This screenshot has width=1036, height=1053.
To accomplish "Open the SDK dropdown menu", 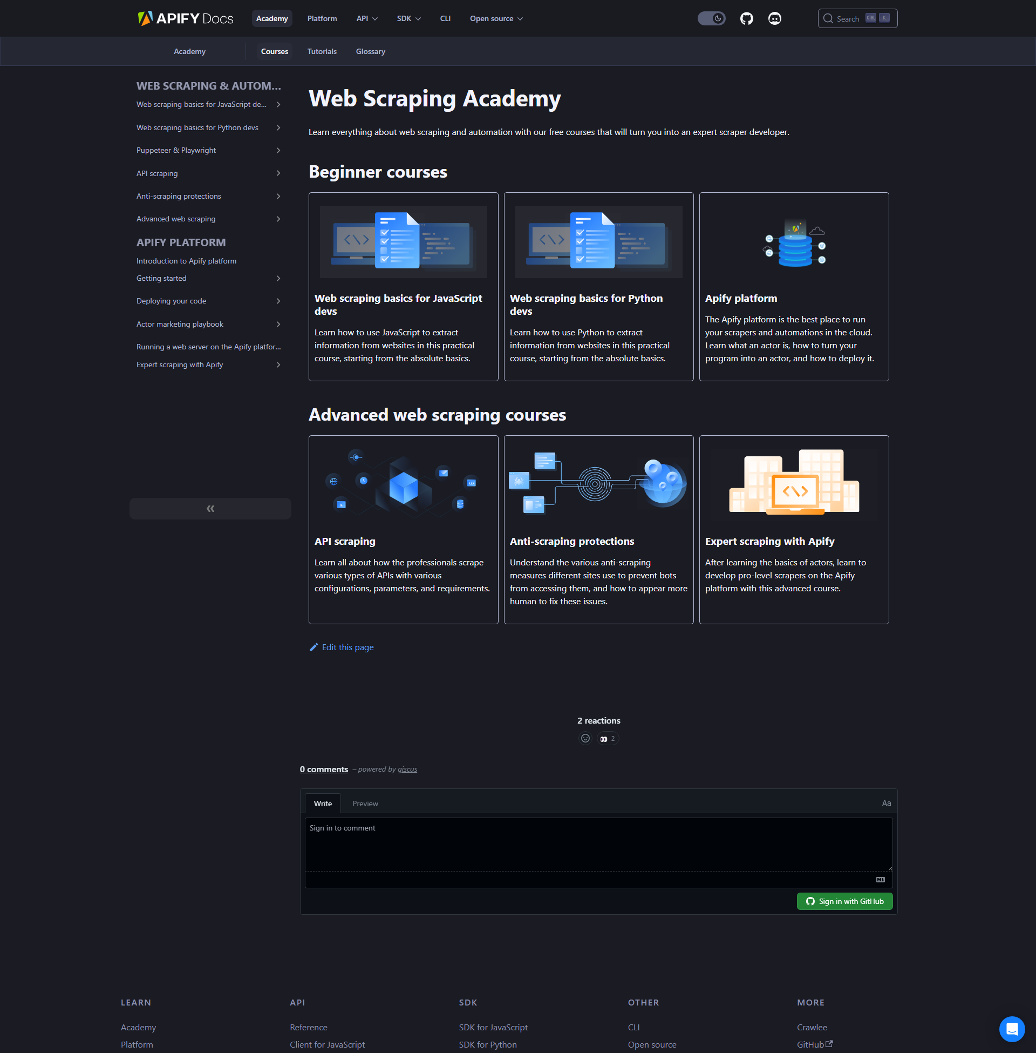I will [x=408, y=18].
